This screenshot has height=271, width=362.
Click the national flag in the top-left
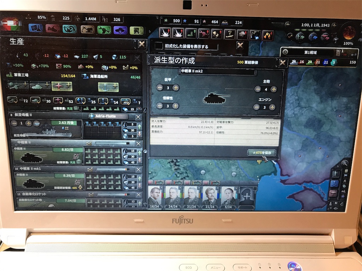pyautogui.click(x=11, y=24)
